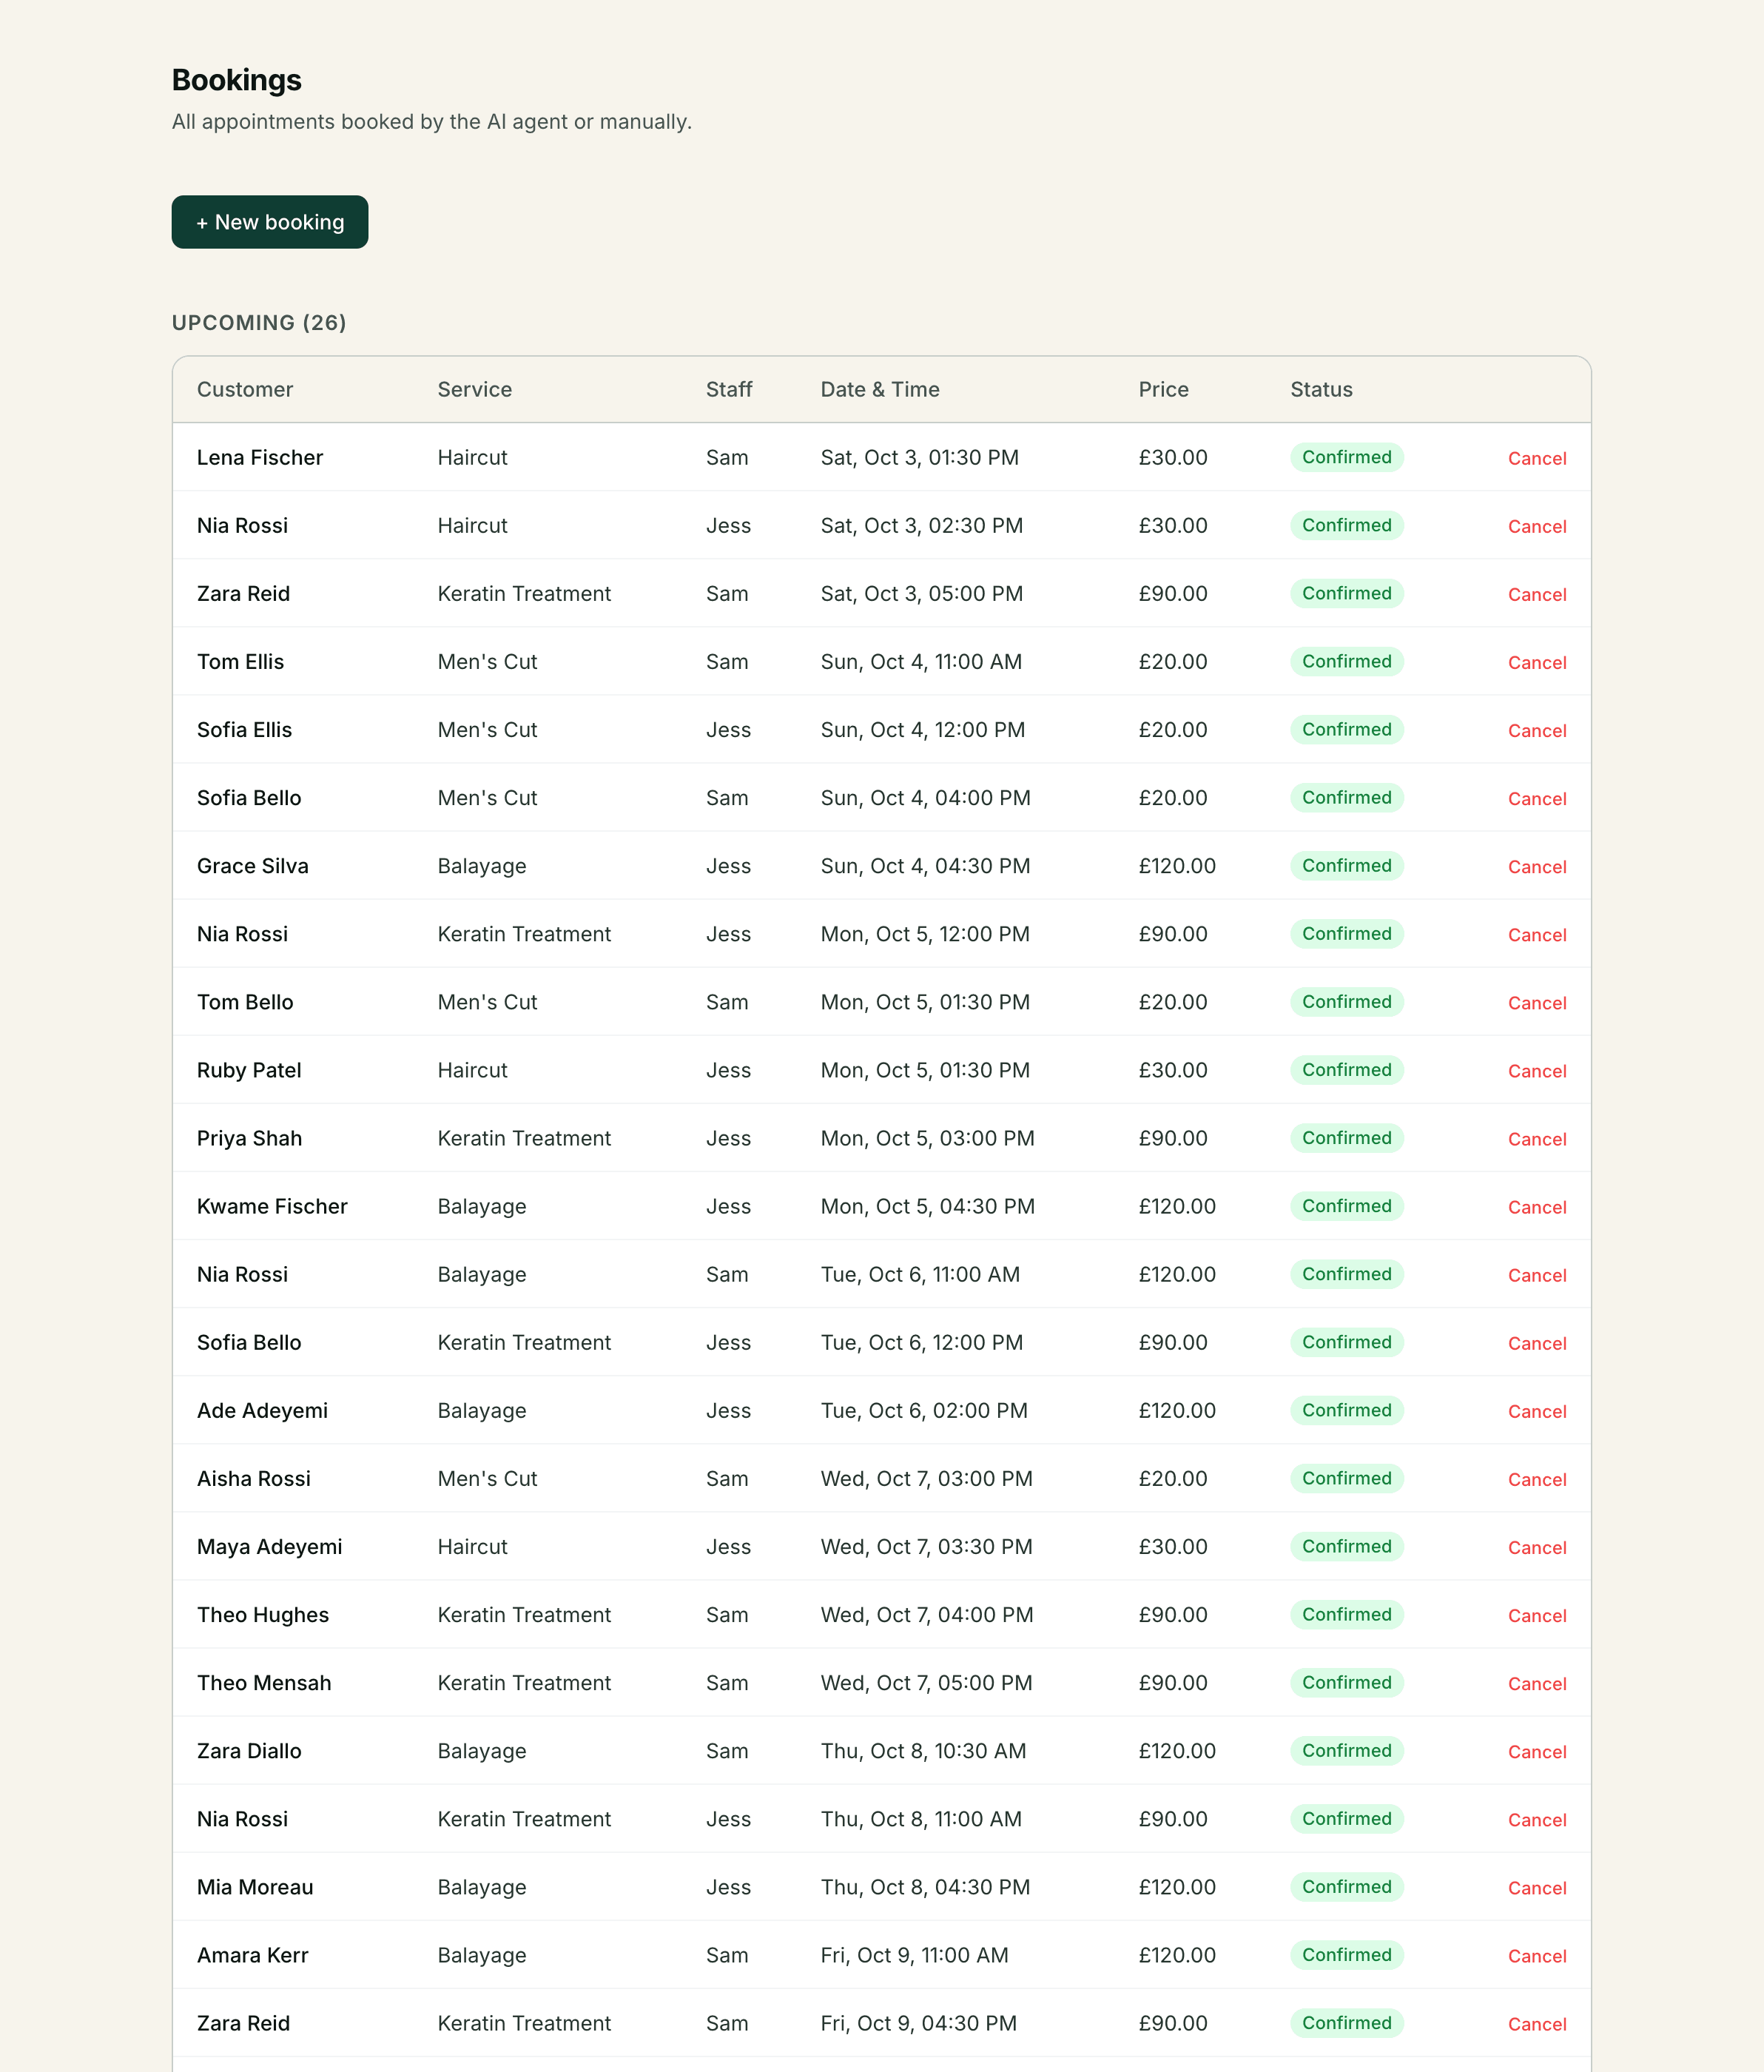Cancel Ade Adeyemi's booking
1764x2072 pixels.
(x=1537, y=1411)
